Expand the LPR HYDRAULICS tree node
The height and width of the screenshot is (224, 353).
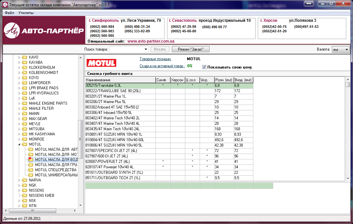pyautogui.click(x=19, y=93)
